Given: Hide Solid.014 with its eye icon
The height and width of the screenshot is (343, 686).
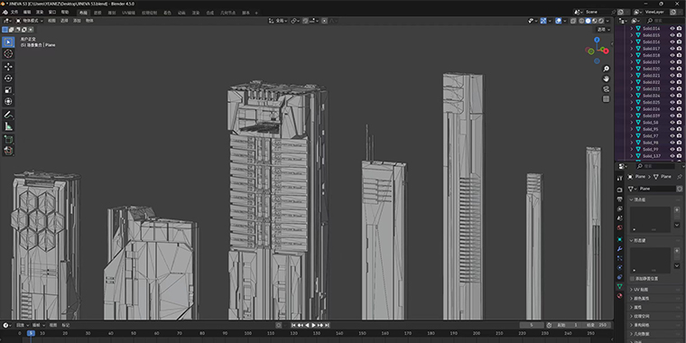Looking at the screenshot, I should click(672, 29).
